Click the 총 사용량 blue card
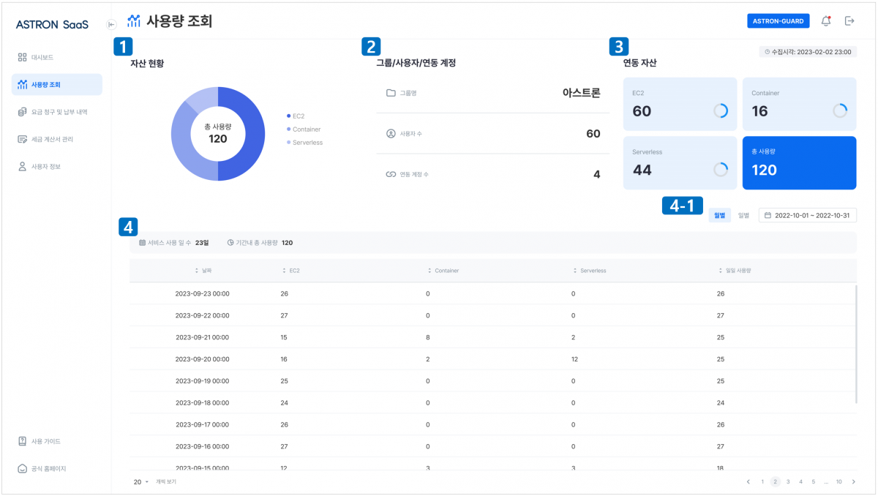This screenshot has height=496, width=878. 799,162
